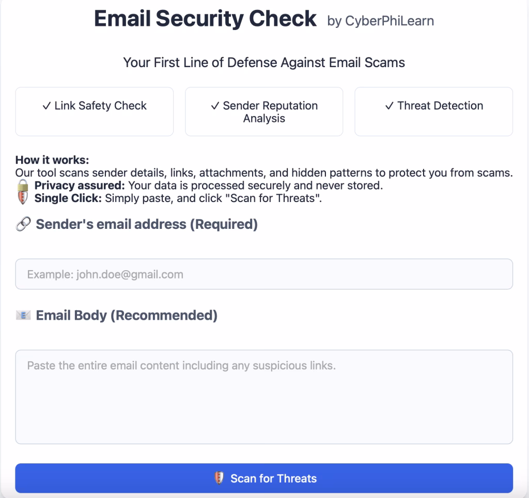Click the First Line of Defense tagline
529x498 pixels.
[264, 63]
